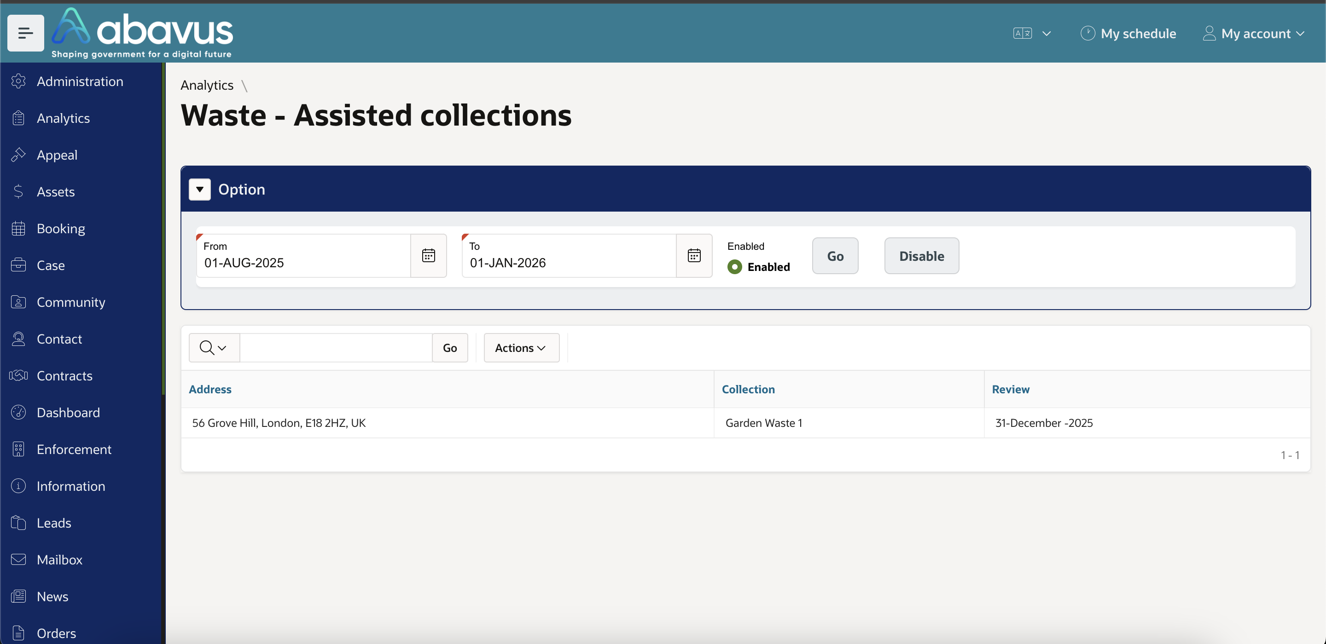Open Dashboard in the sidebar
This screenshot has width=1326, height=644.
tap(69, 413)
